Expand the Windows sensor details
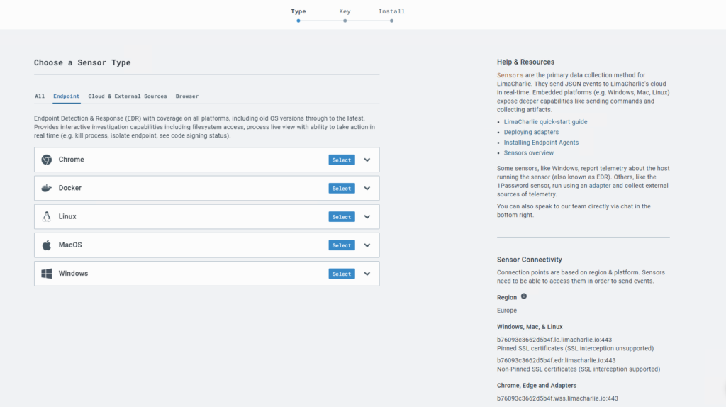 [367, 274]
